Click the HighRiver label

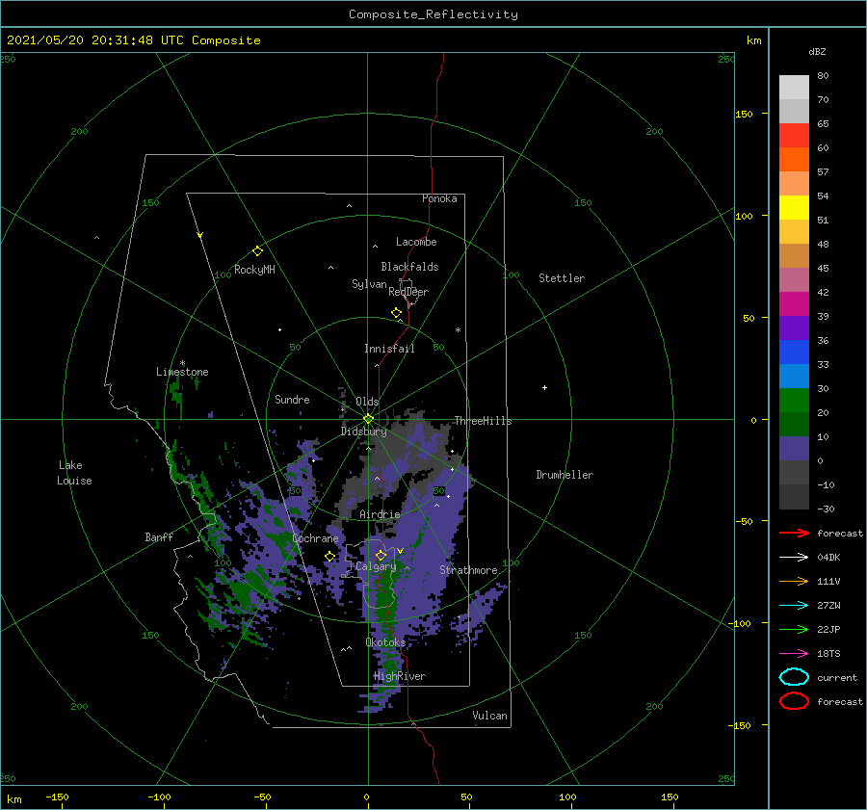point(400,676)
